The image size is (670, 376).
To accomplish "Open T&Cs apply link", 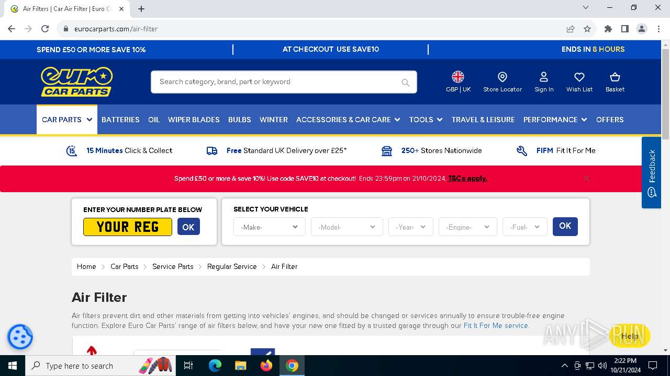I will point(467,178).
